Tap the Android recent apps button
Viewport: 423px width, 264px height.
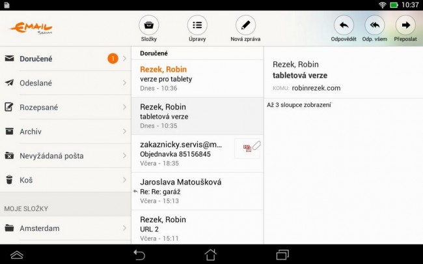[282, 254]
